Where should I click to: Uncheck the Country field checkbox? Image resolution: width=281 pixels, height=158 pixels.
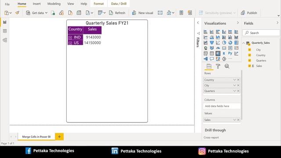click(x=249, y=55)
